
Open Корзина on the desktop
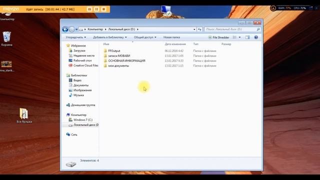[x=6, y=39]
